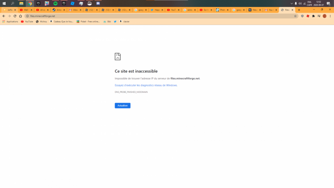Click the Actualiser button
The height and width of the screenshot is (188, 334).
pos(122,106)
